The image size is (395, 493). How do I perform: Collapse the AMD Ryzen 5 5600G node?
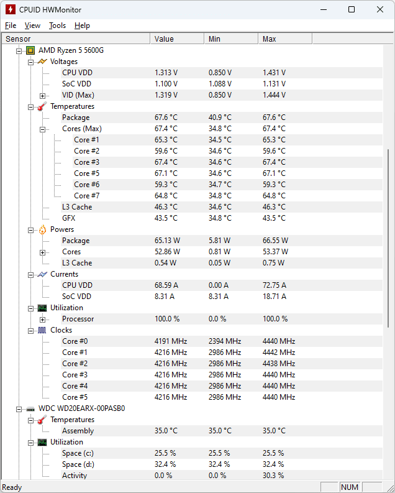coord(19,50)
